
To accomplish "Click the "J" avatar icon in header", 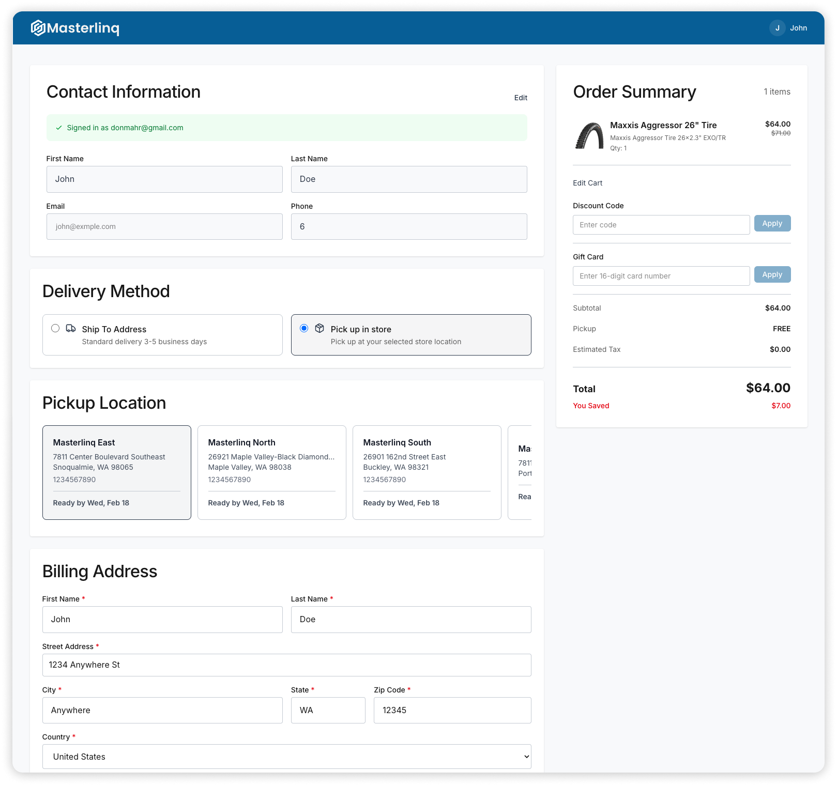I will (x=778, y=28).
